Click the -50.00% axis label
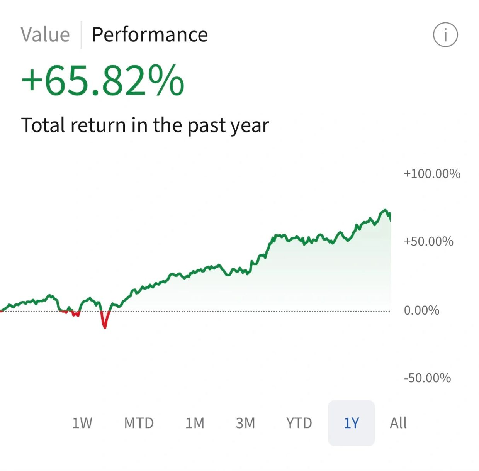The image size is (479, 471). (x=427, y=378)
